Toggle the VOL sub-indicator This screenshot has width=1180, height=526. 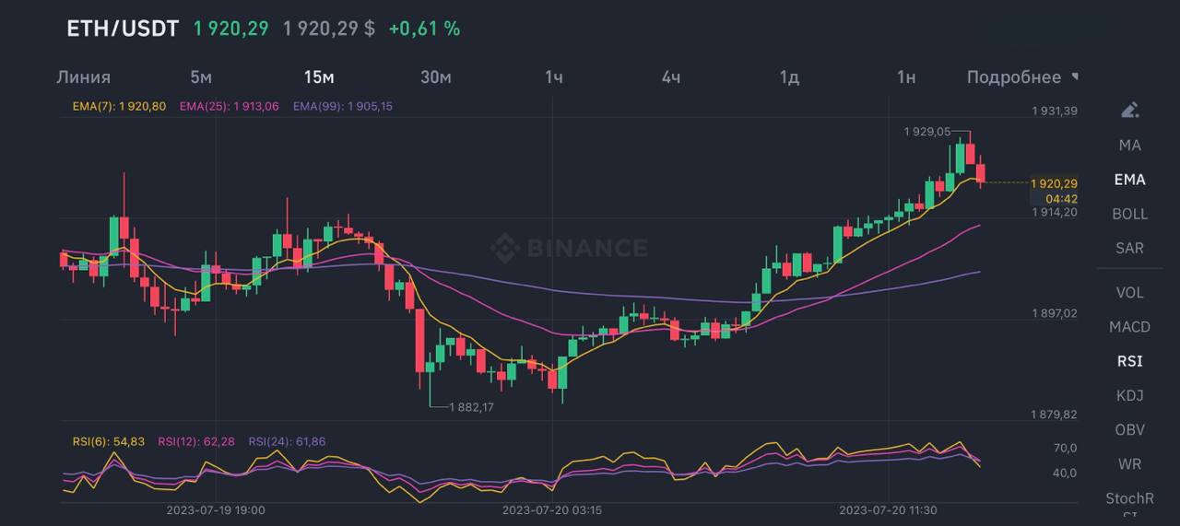coord(1129,293)
